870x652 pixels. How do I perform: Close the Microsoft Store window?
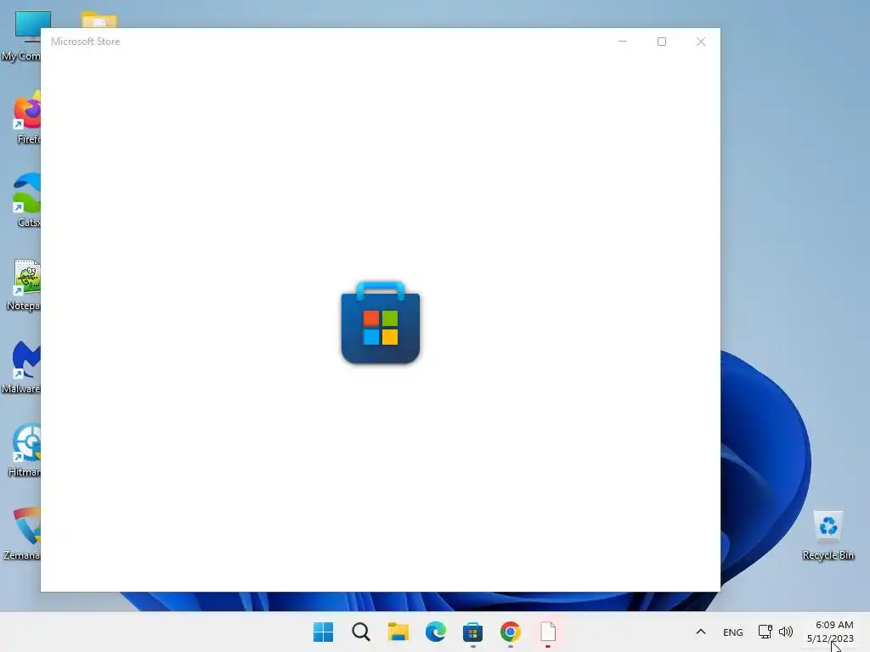(x=701, y=42)
